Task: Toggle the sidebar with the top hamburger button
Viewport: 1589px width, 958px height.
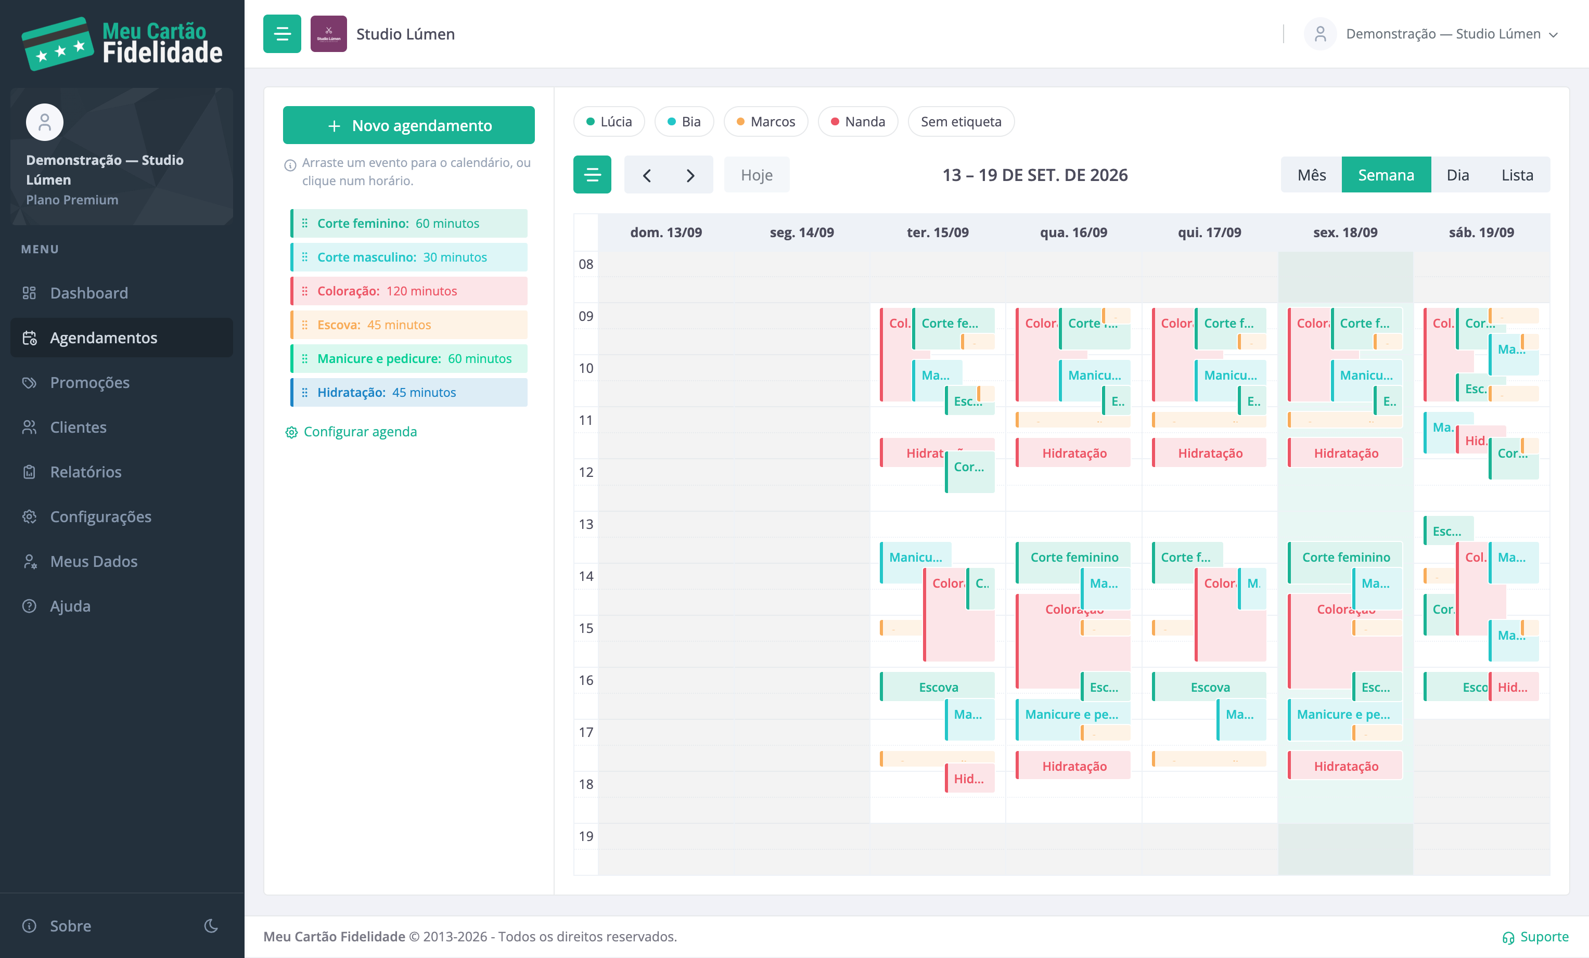Action: [x=282, y=33]
